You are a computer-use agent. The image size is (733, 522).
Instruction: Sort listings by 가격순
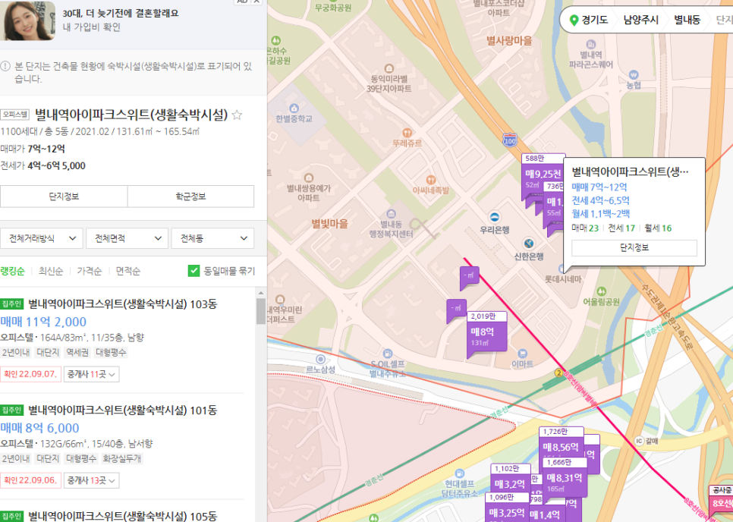(x=90, y=271)
